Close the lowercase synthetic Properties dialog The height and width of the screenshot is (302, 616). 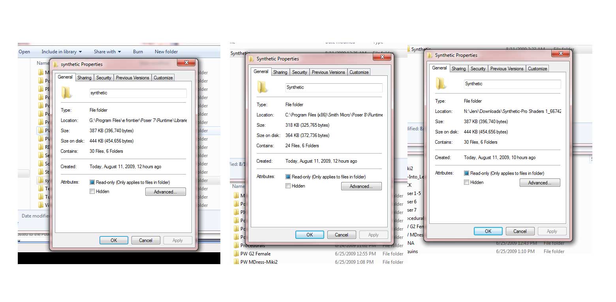[186, 62]
